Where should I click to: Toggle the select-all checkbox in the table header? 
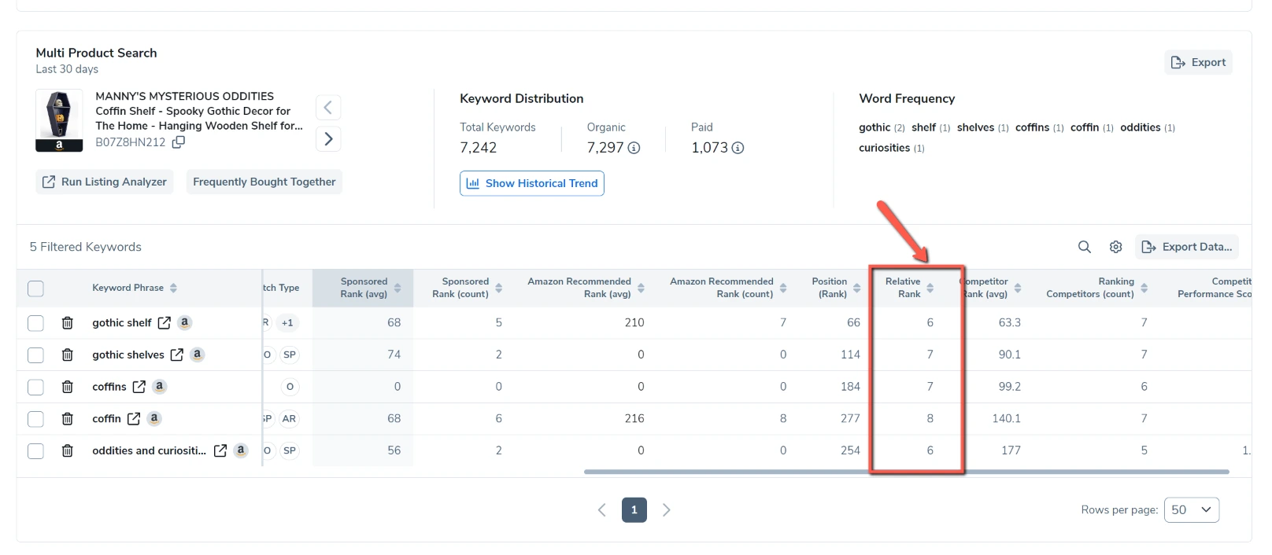pos(35,289)
